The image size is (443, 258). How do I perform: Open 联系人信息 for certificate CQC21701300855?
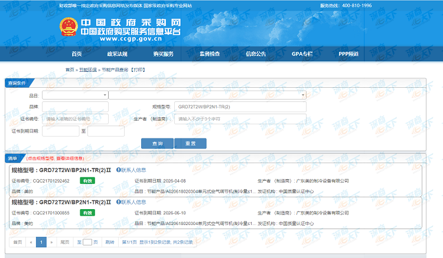tap(133, 202)
